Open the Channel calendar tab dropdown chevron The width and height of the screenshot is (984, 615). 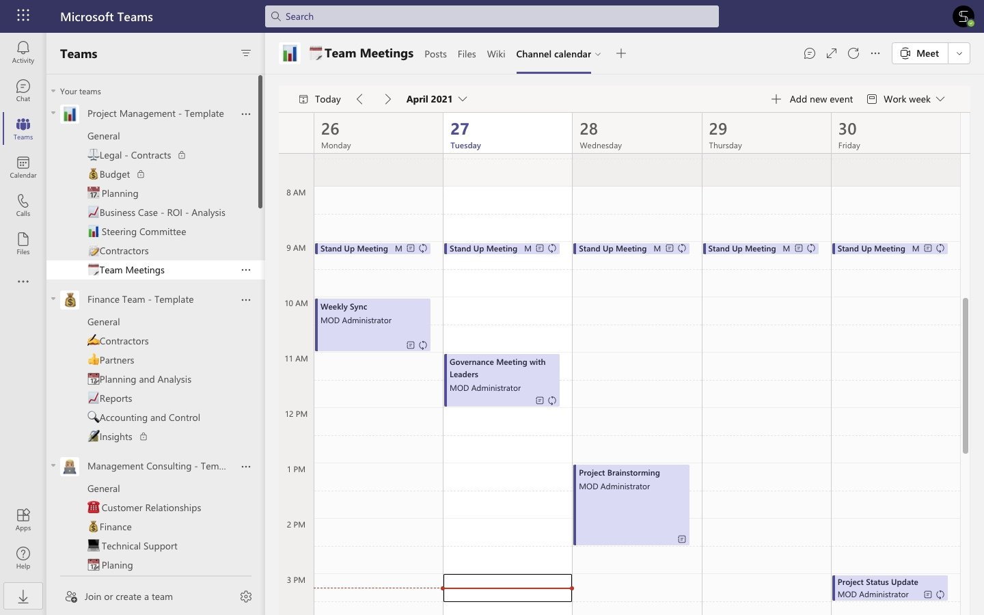click(x=598, y=54)
